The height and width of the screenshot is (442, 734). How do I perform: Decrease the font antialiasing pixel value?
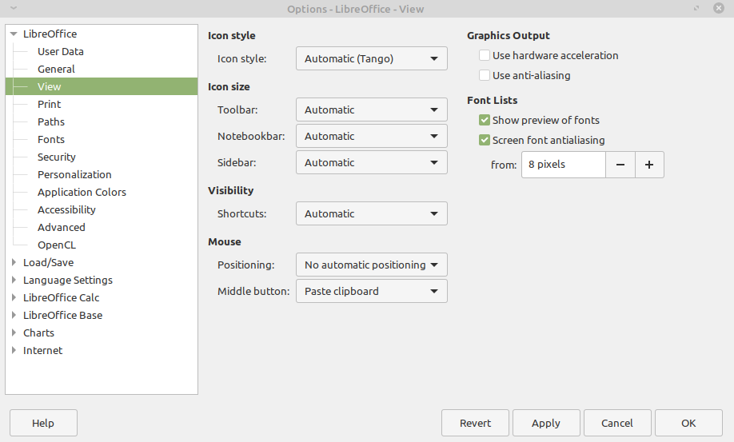pyautogui.click(x=620, y=165)
